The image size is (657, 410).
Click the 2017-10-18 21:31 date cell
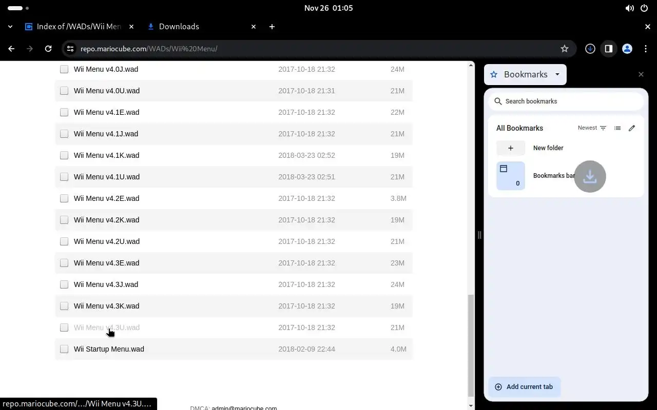coord(306,91)
